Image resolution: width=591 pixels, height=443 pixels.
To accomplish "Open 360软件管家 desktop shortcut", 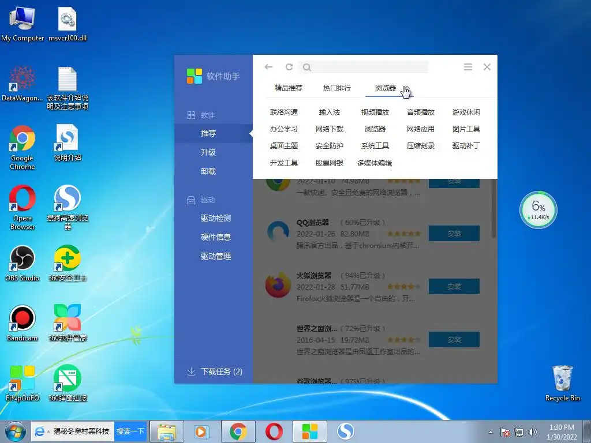I will [x=68, y=323].
